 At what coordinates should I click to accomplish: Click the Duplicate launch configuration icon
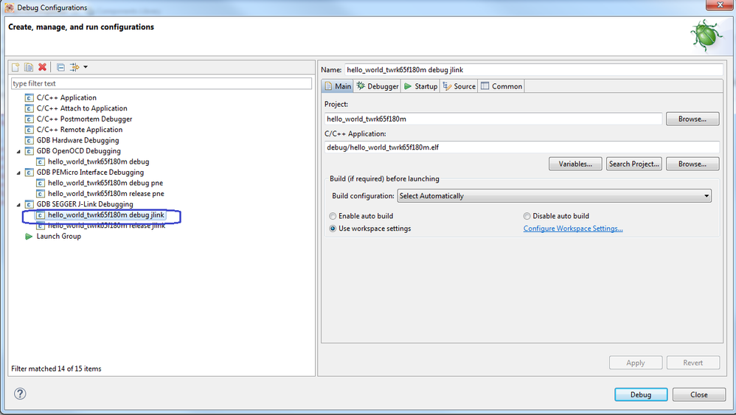29,67
